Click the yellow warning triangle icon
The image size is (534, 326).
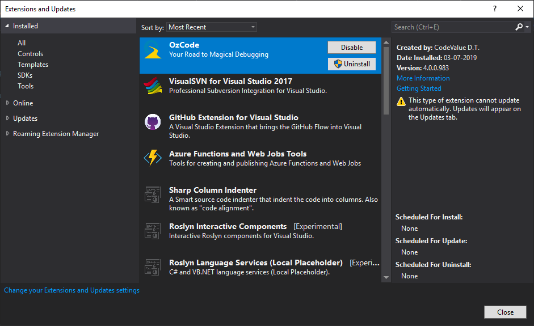(x=401, y=101)
